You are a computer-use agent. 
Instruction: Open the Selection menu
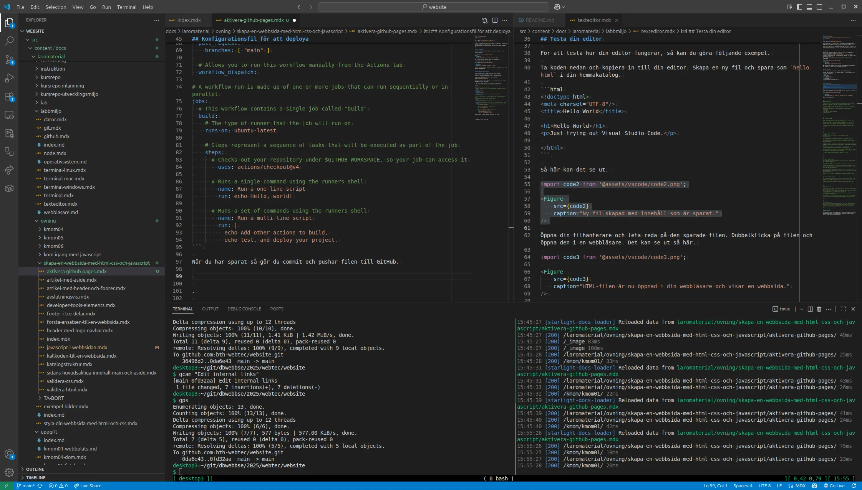click(56, 7)
